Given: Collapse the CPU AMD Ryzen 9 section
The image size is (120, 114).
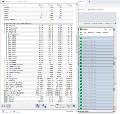Looking at the screenshot, I should [3, 24].
